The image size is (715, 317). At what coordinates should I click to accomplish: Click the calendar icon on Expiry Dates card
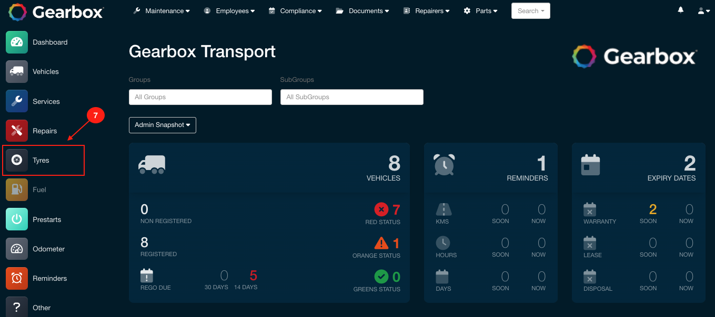(x=590, y=164)
